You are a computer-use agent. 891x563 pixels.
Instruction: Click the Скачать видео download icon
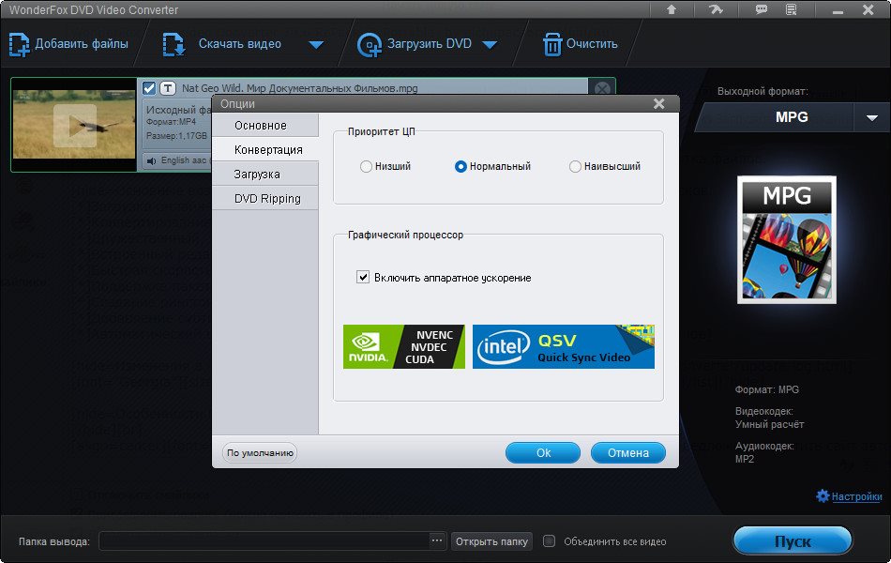pyautogui.click(x=174, y=44)
